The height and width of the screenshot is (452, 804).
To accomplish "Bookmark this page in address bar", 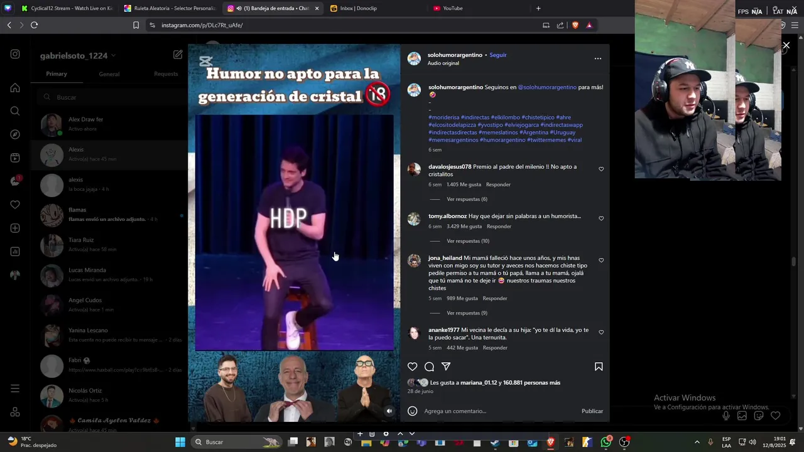I will pyautogui.click(x=136, y=25).
